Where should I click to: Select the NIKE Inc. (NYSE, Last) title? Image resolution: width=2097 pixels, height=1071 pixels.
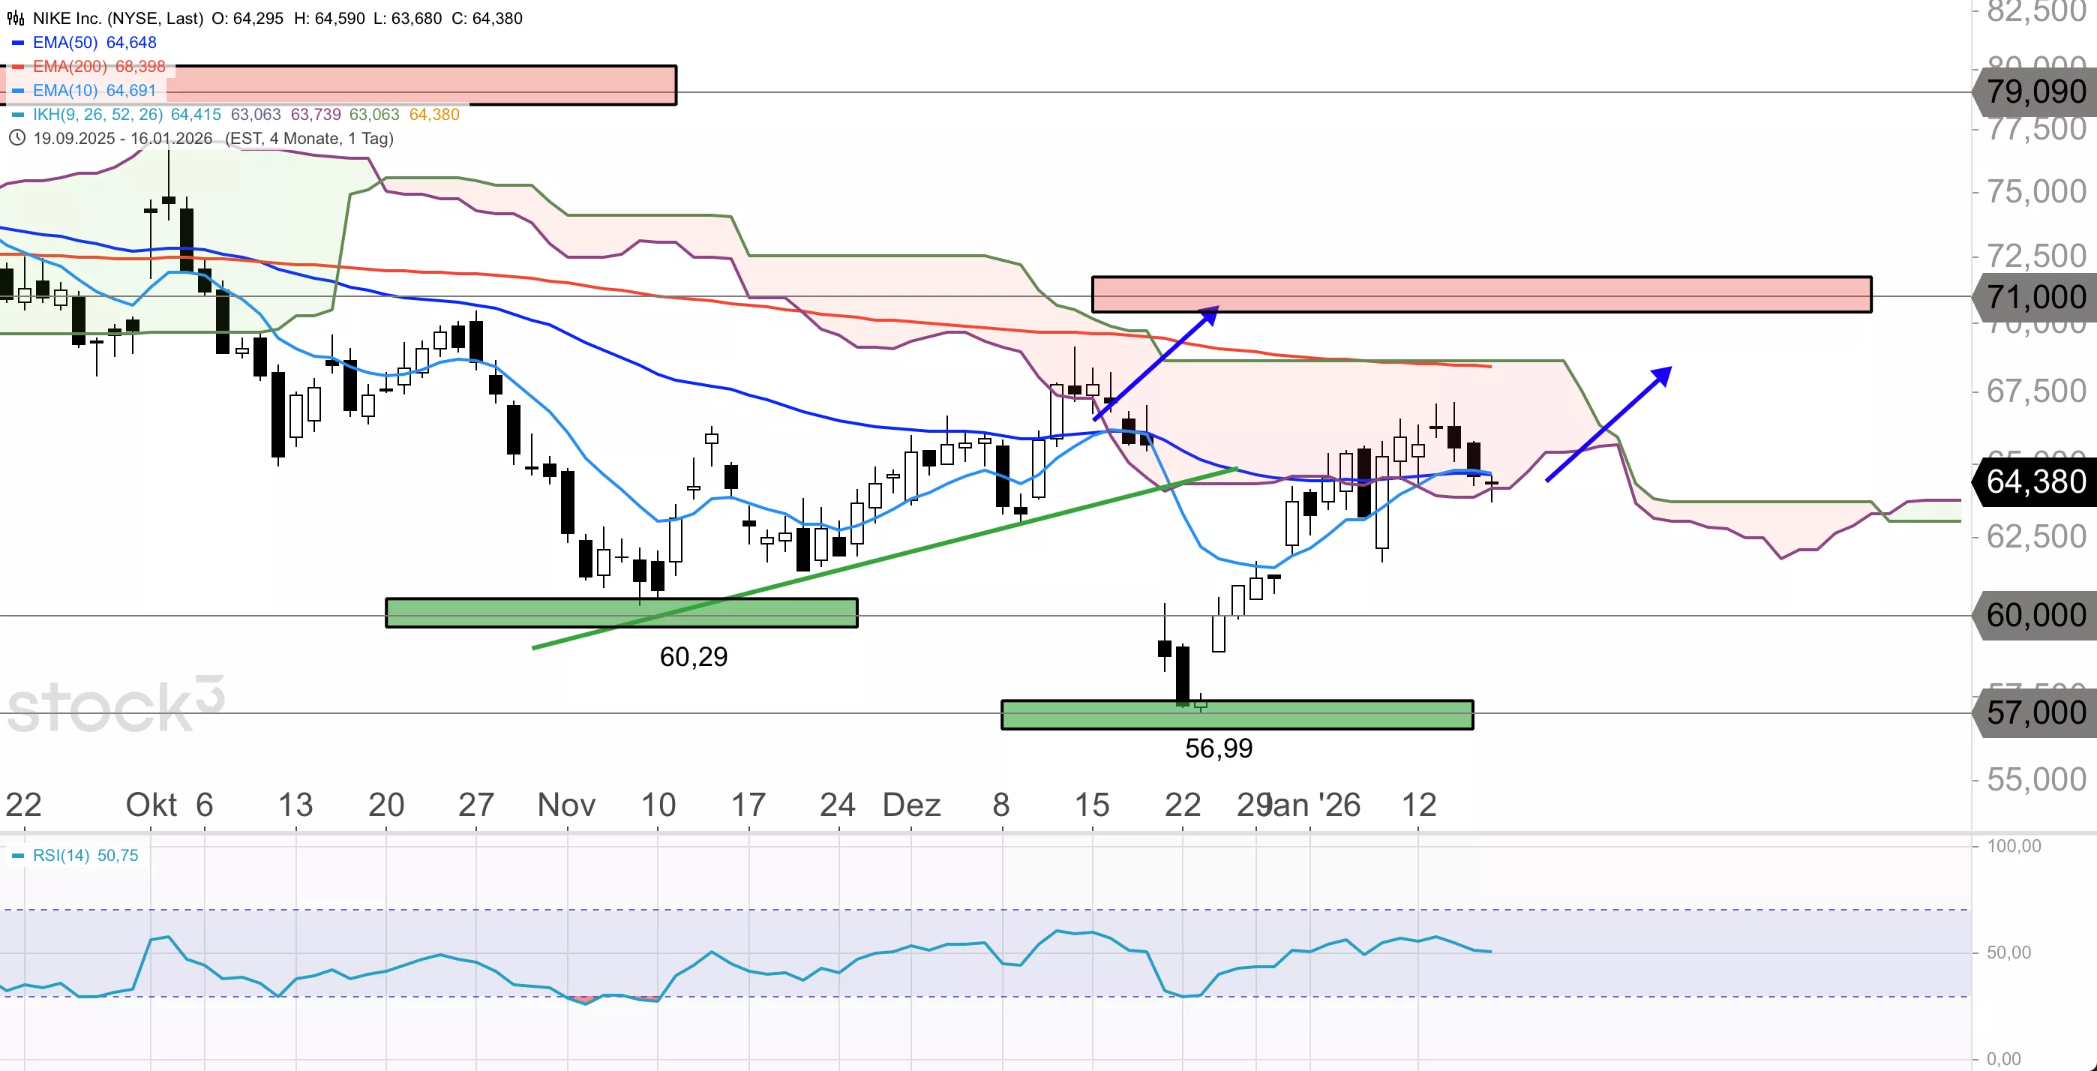pos(118,18)
